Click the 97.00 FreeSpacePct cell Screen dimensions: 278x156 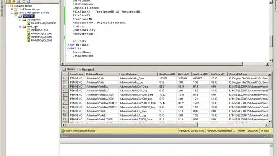(x=218, y=78)
